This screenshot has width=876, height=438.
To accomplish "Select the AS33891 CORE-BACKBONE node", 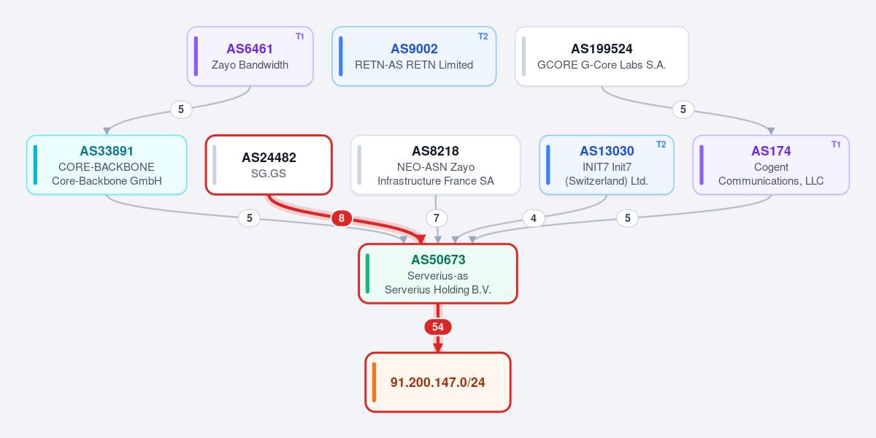I will (107, 165).
